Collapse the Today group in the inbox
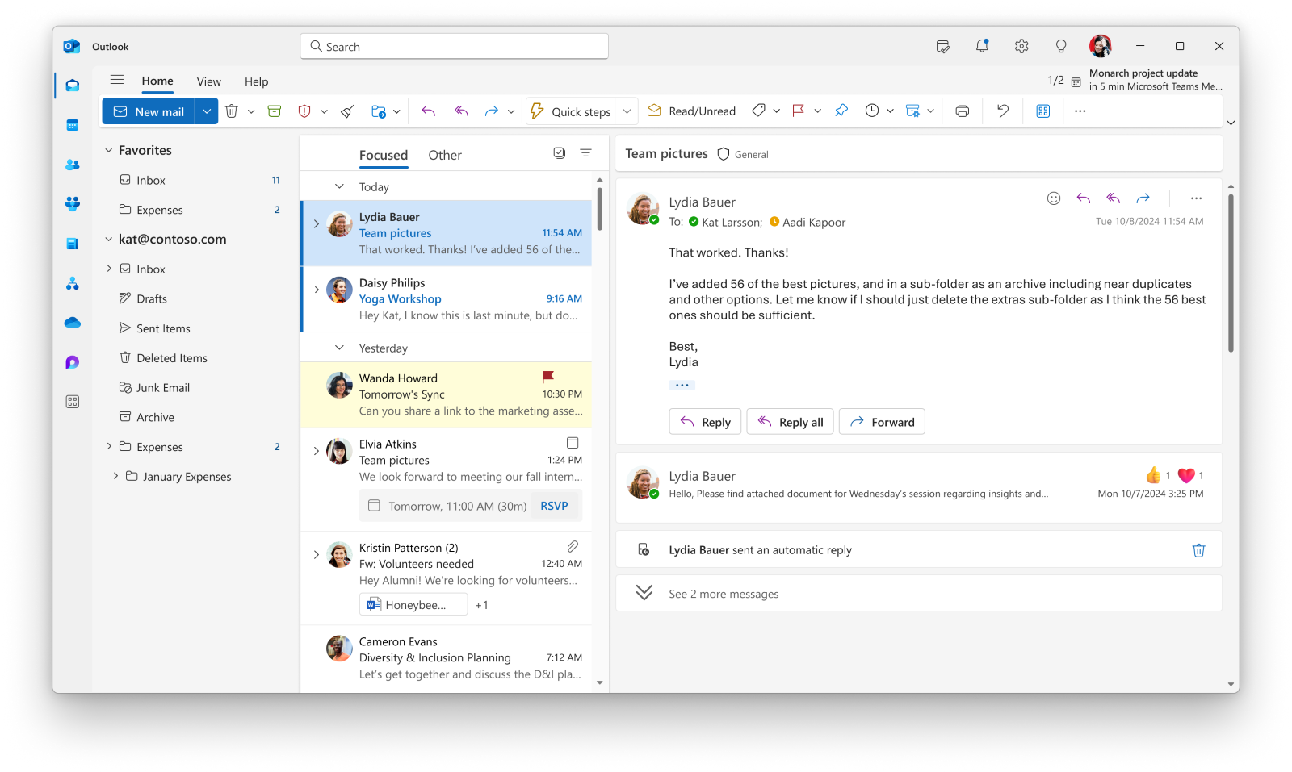Screen dimensions: 1292x772 (x=339, y=186)
